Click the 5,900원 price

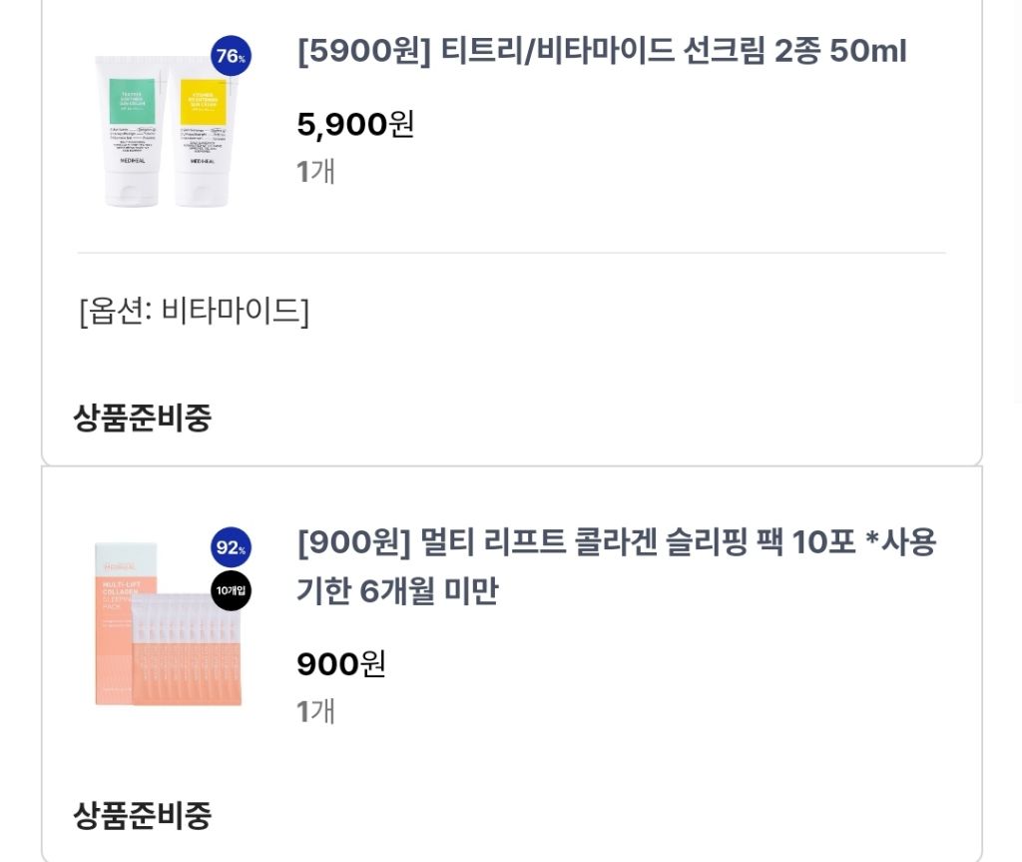[x=355, y=125]
